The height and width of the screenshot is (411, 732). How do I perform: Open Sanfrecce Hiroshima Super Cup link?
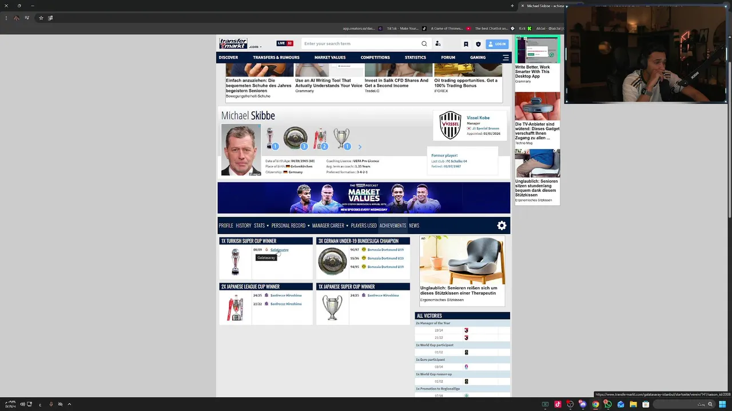pos(383,295)
